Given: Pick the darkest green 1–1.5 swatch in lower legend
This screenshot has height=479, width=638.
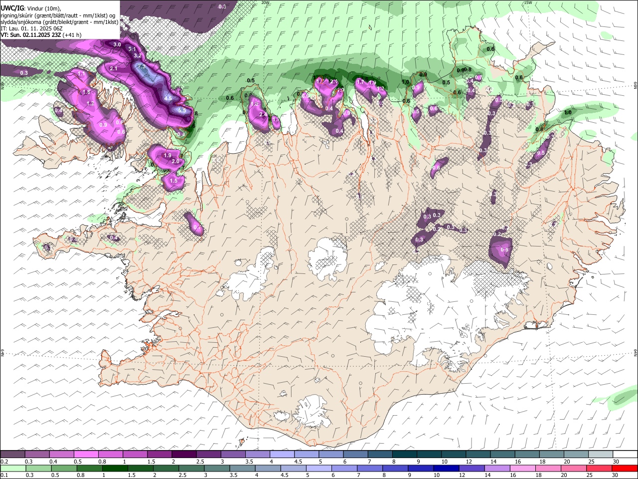Looking at the screenshot, I should coord(115,468).
